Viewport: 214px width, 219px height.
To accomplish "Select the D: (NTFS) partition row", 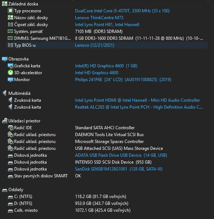I will 107,203.
